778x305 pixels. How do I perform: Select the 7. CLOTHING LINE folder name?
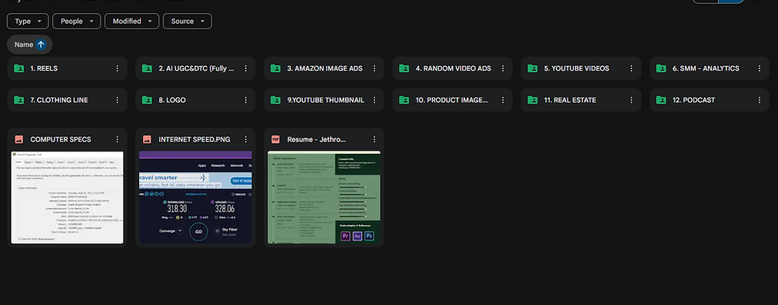pos(59,100)
